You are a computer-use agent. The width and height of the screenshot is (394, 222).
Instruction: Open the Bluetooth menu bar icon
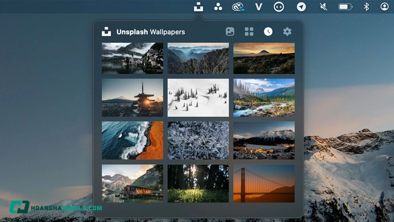point(366,7)
